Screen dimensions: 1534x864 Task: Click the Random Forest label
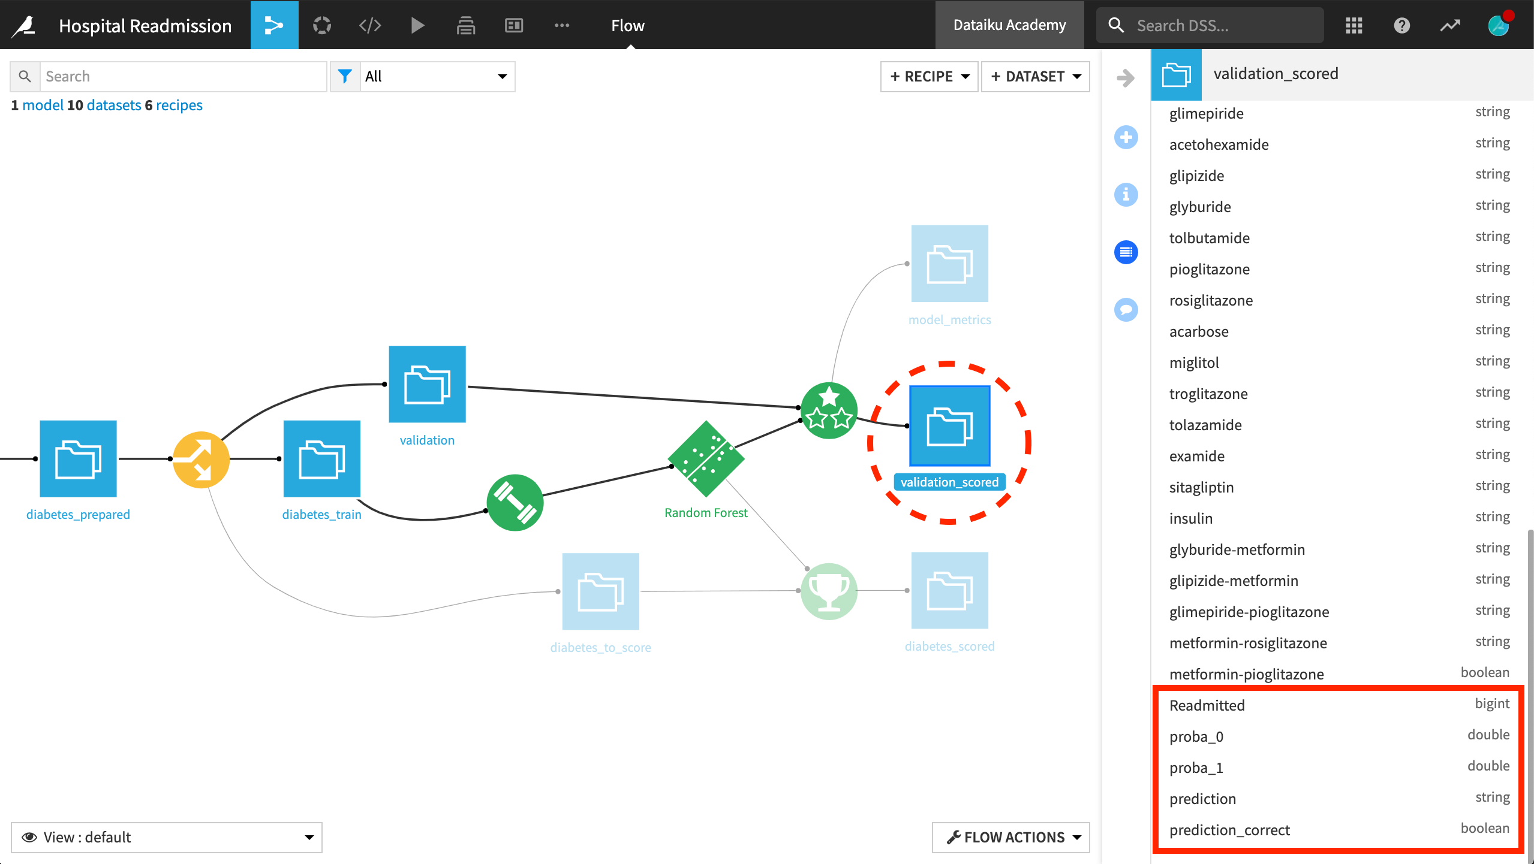click(706, 513)
